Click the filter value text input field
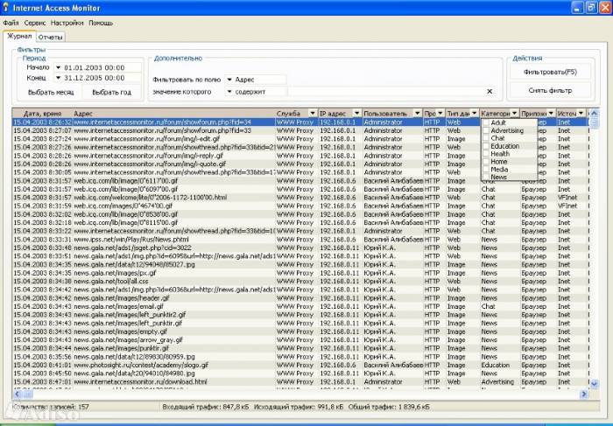Viewport: 613px width, 426px height. coord(385,91)
